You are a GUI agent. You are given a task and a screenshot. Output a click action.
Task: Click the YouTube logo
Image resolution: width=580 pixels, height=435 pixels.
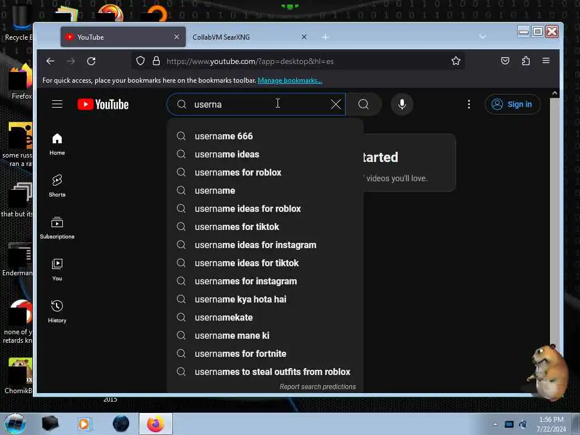coord(103,104)
